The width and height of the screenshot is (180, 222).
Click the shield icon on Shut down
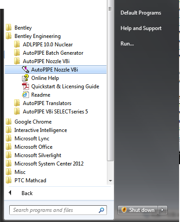(x=124, y=210)
